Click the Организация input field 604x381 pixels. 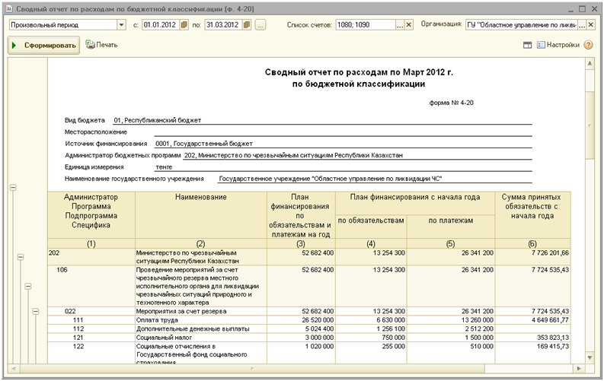[x=522, y=25]
